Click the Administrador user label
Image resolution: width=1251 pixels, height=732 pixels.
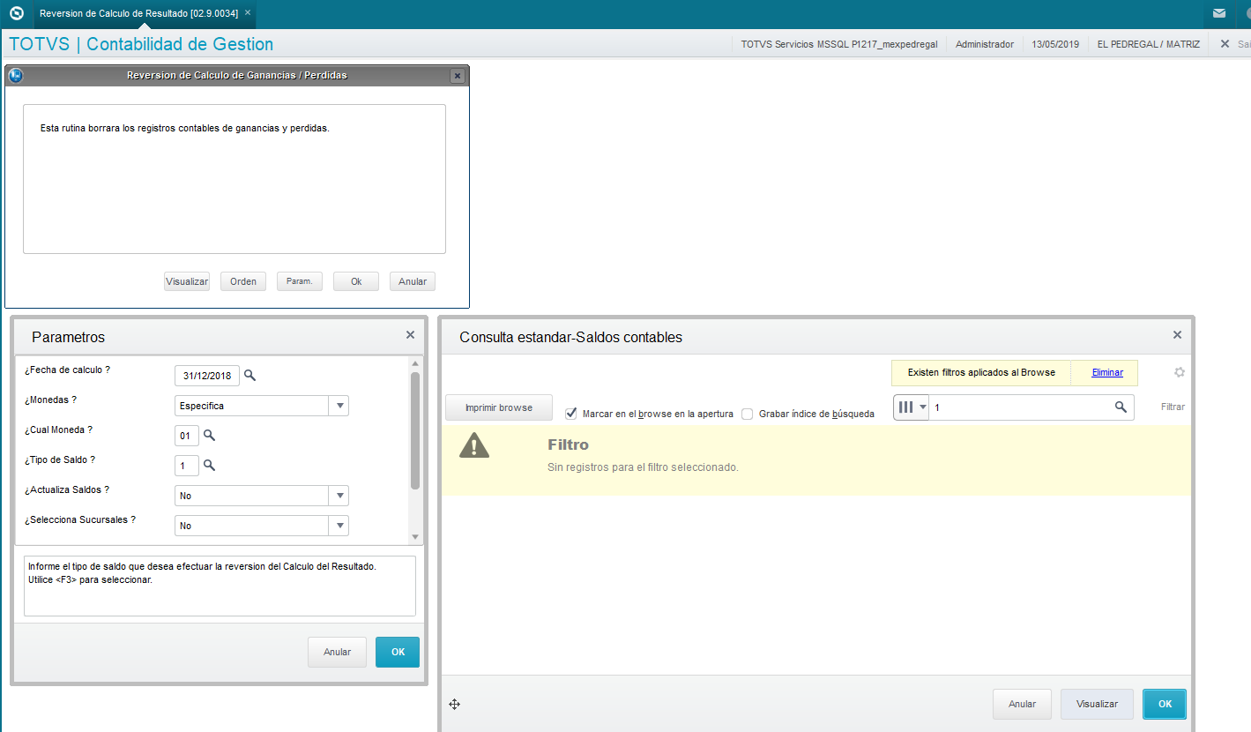pos(985,44)
